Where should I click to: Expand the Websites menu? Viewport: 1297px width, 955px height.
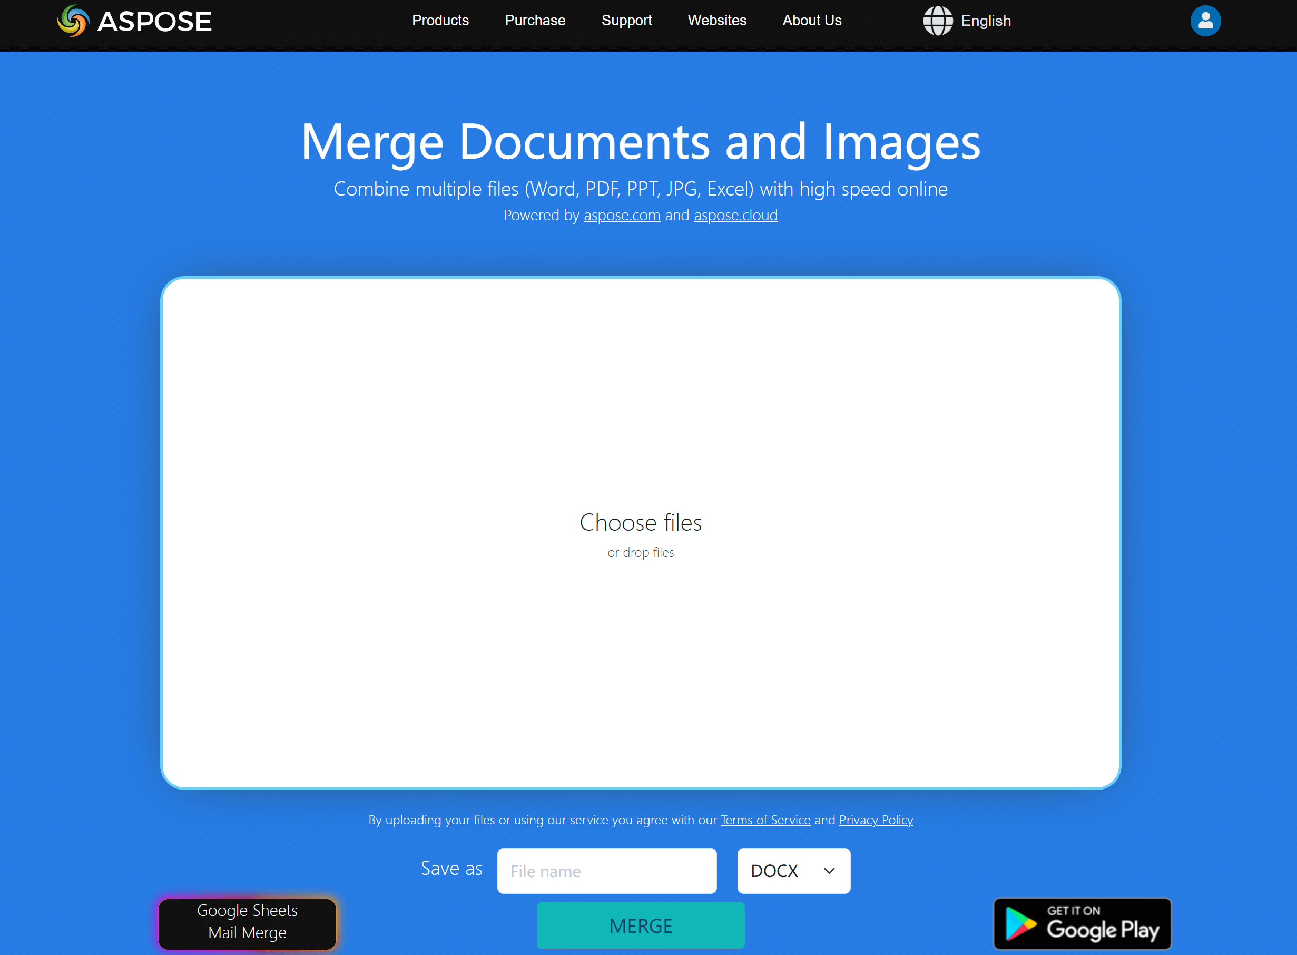pos(717,21)
